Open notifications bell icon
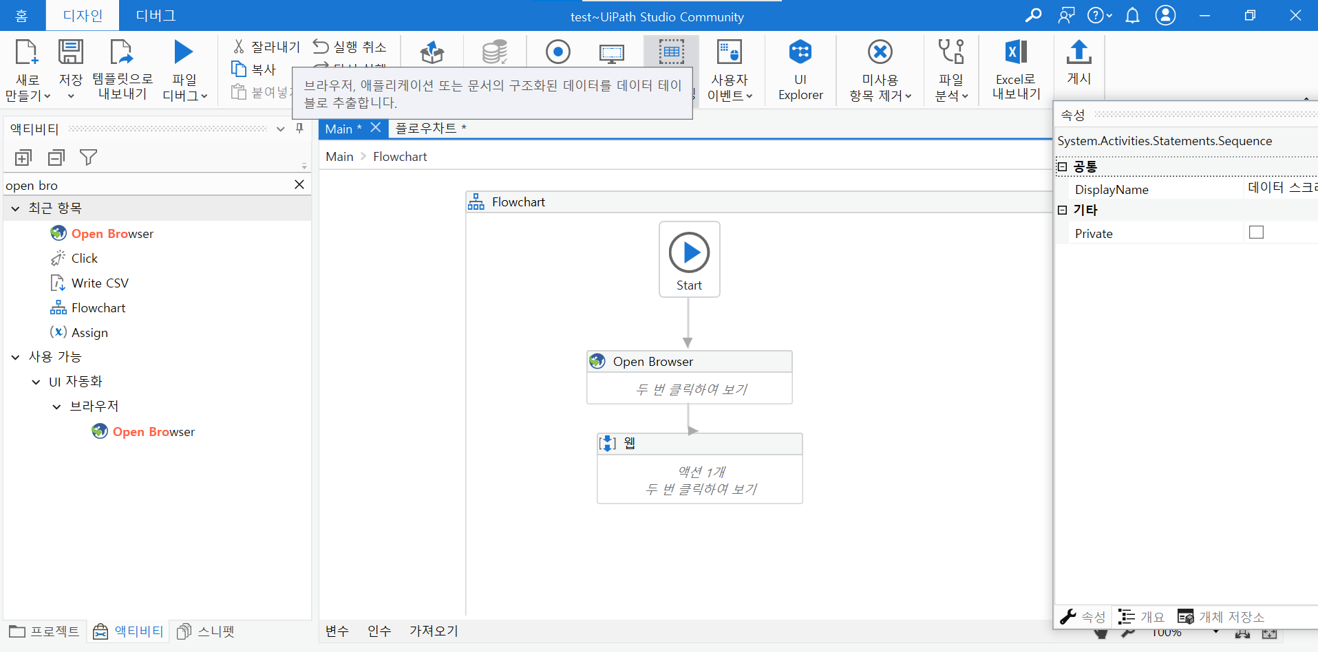 pyautogui.click(x=1132, y=15)
